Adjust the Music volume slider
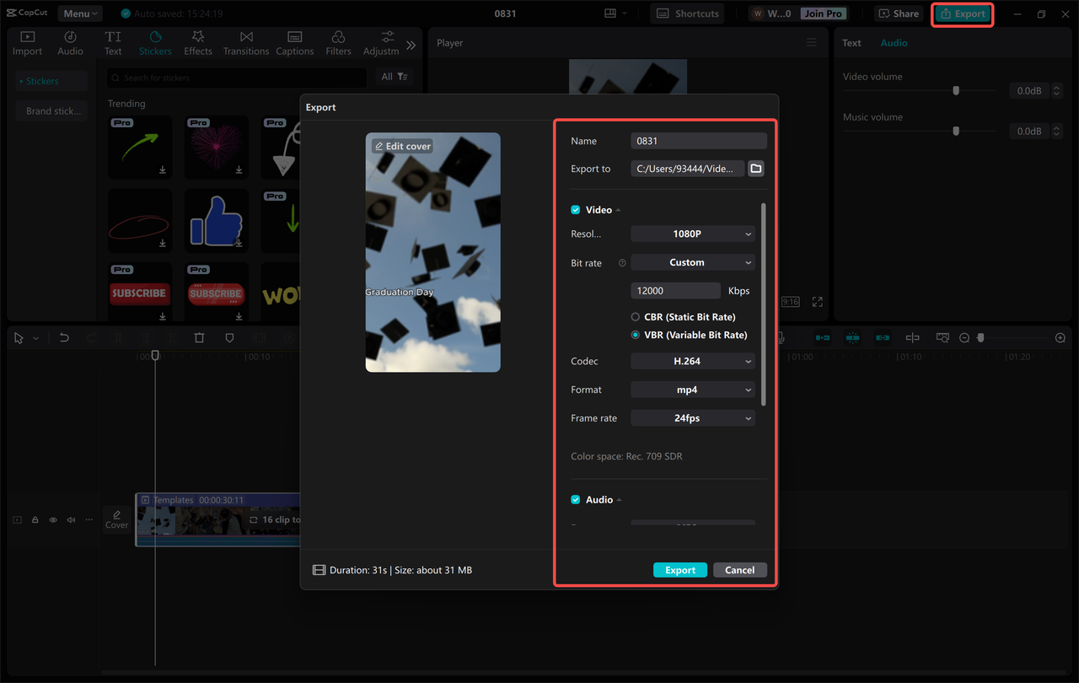Viewport: 1079px width, 683px height. [x=956, y=131]
